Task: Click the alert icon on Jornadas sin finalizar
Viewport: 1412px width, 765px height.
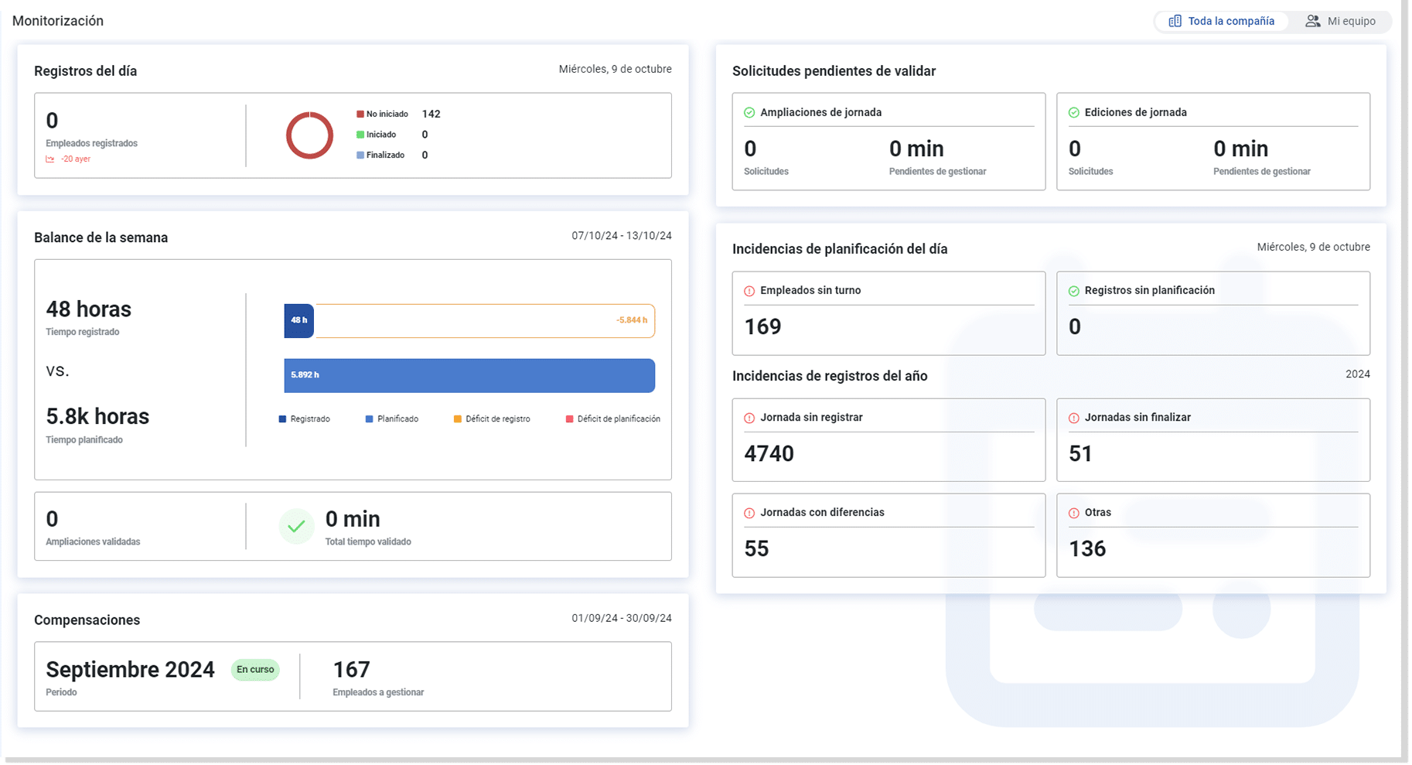Action: point(1073,418)
